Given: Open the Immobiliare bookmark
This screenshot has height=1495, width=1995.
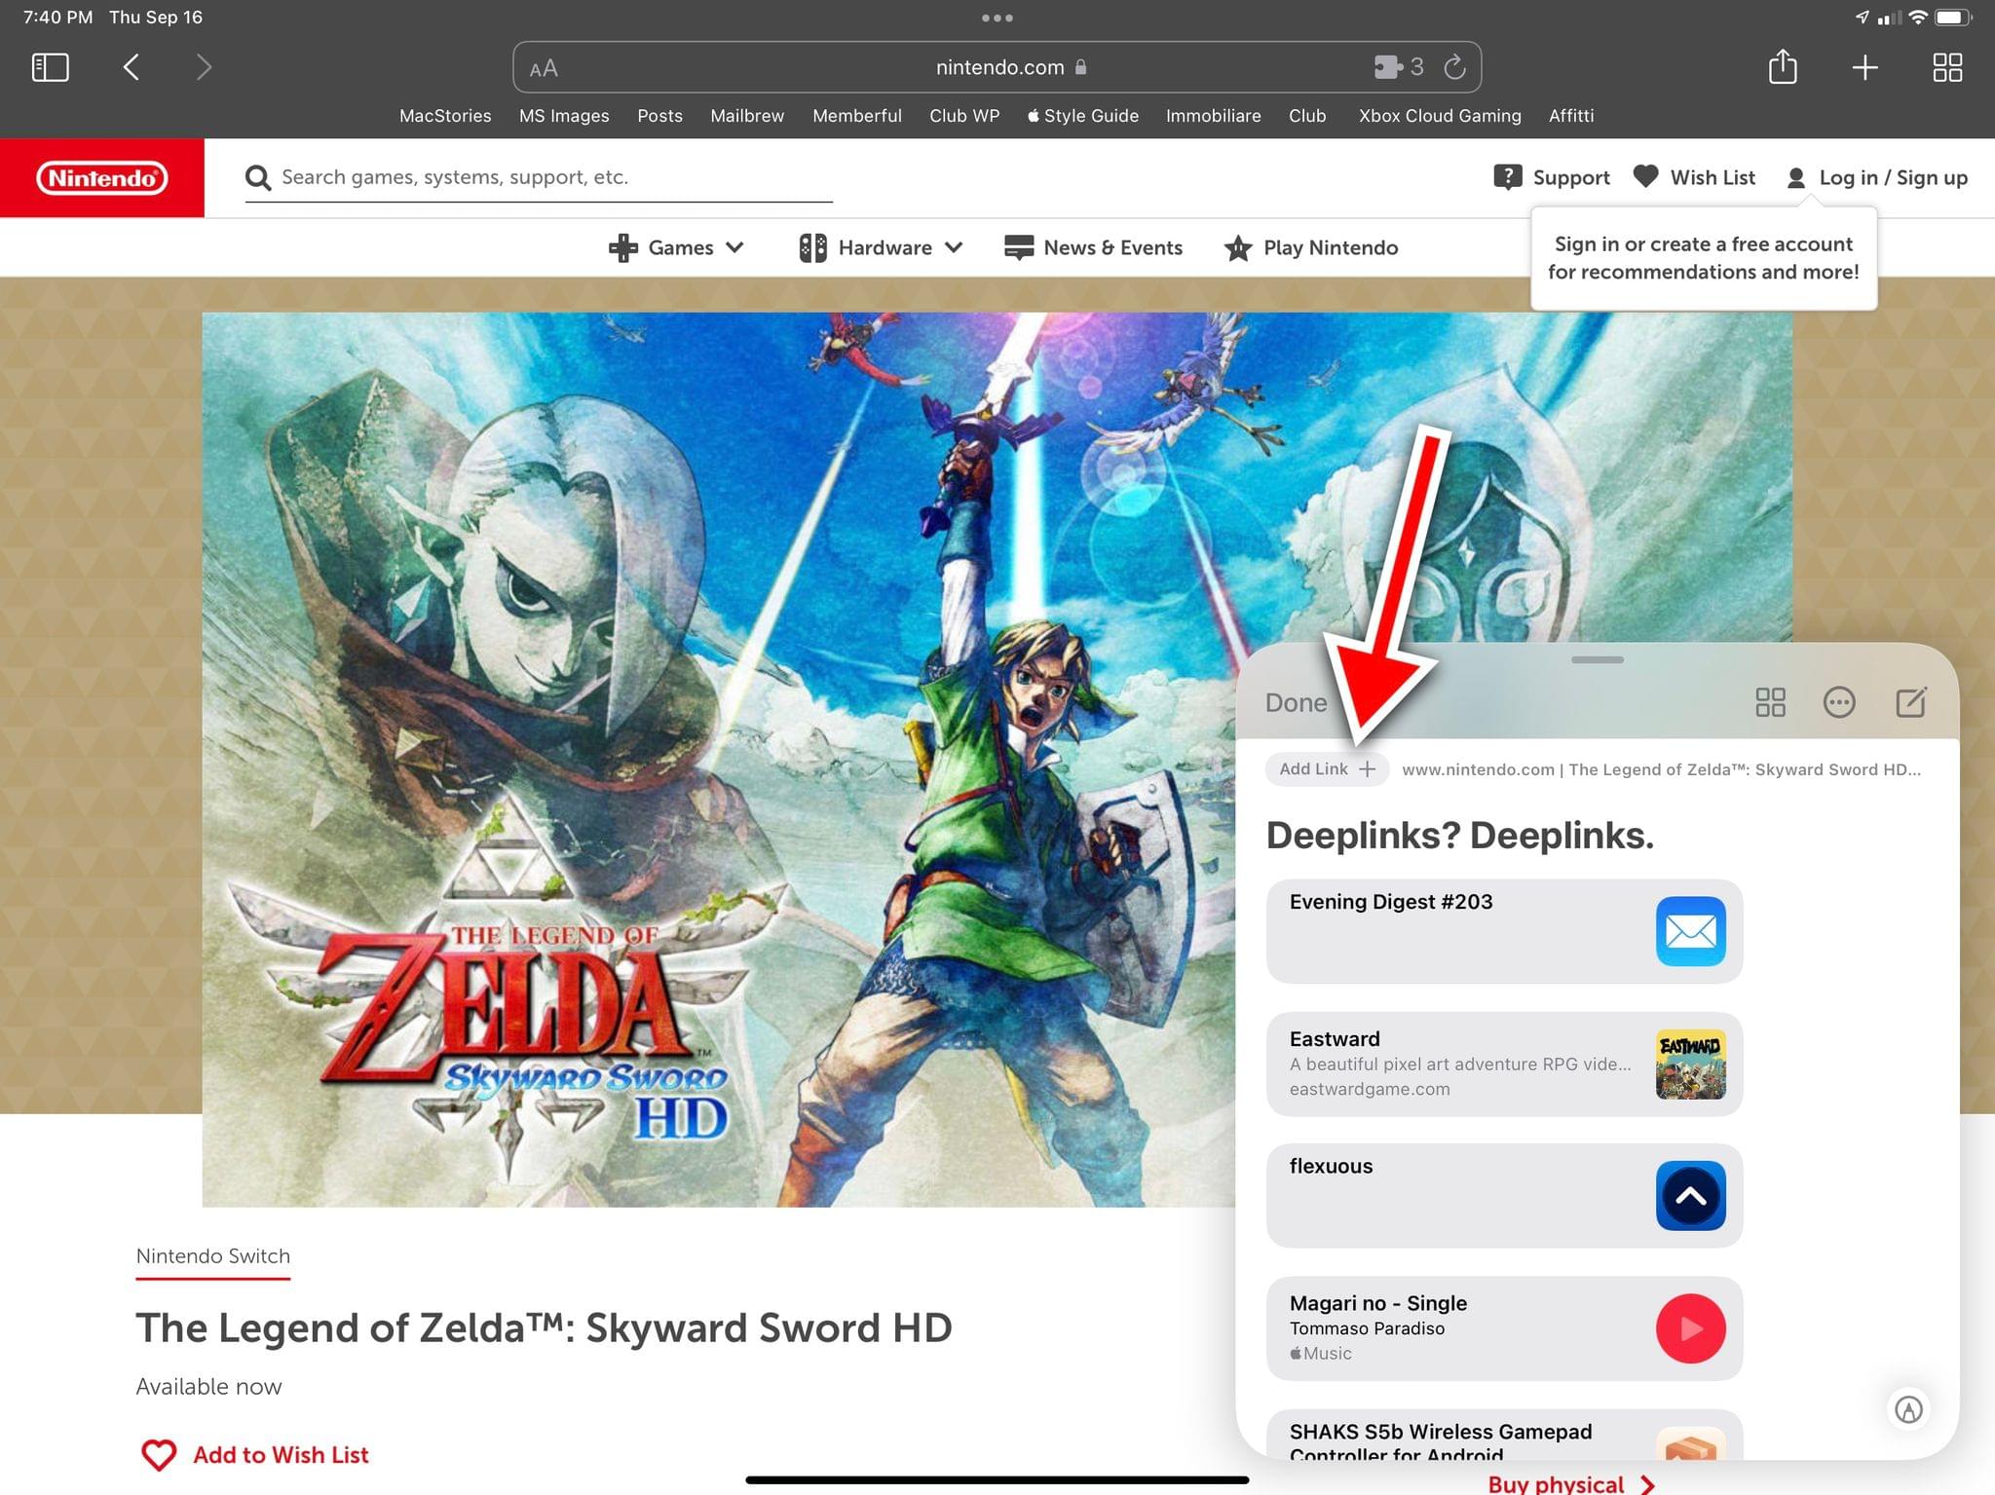Looking at the screenshot, I should [1213, 116].
